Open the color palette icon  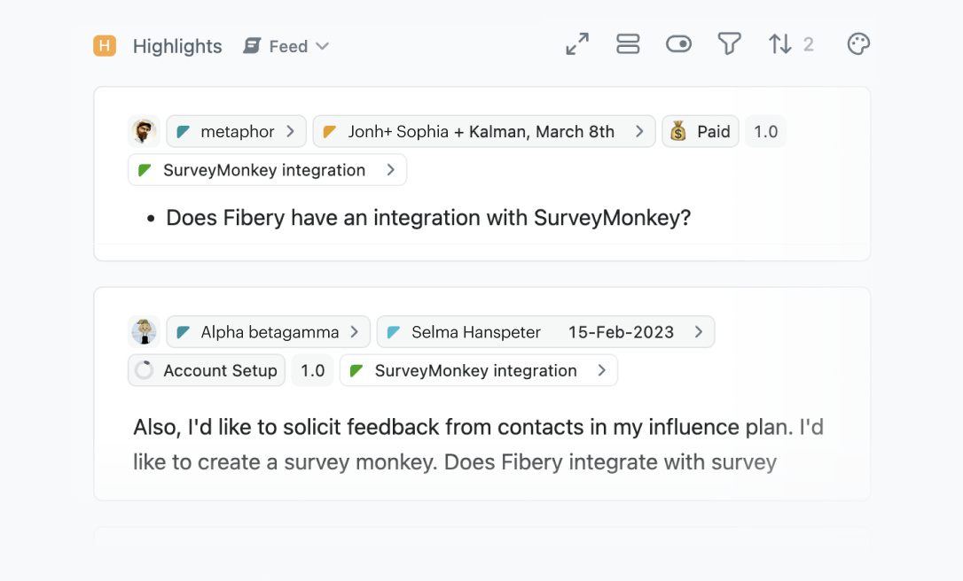point(857,44)
